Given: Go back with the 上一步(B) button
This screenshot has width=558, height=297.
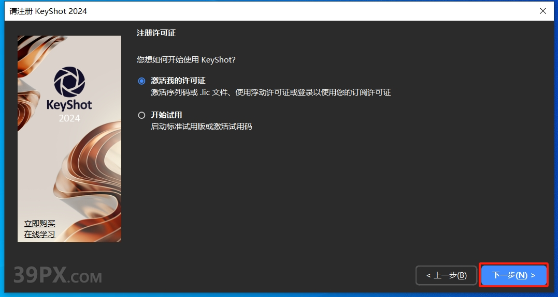Looking at the screenshot, I should coord(446,275).
